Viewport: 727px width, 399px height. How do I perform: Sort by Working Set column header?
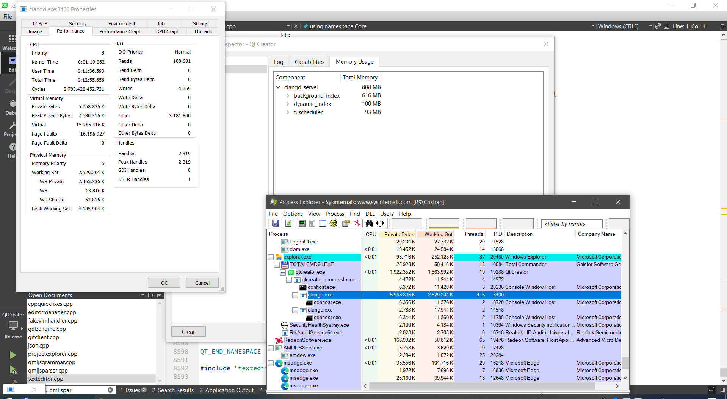tap(435, 234)
